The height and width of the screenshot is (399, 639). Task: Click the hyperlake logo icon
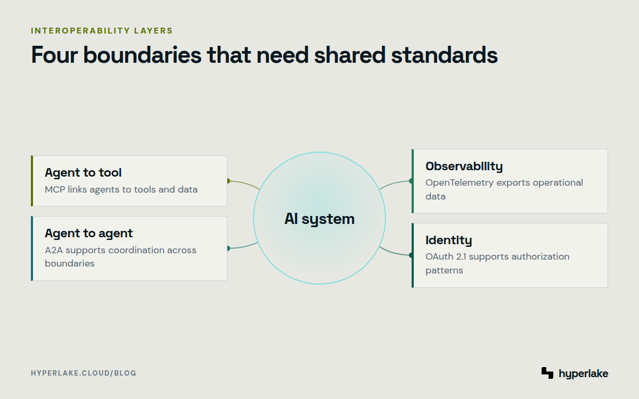pos(547,373)
